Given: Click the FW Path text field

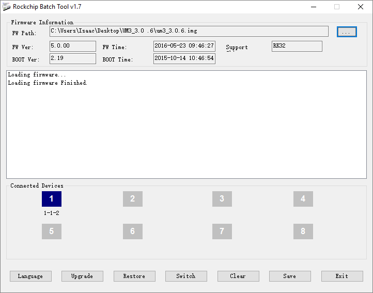Looking at the screenshot, I should [189, 32].
